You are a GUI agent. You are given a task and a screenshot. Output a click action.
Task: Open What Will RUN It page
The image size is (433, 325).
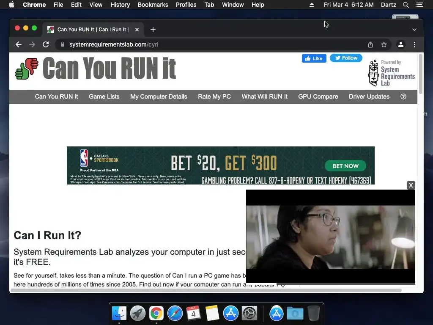(265, 96)
